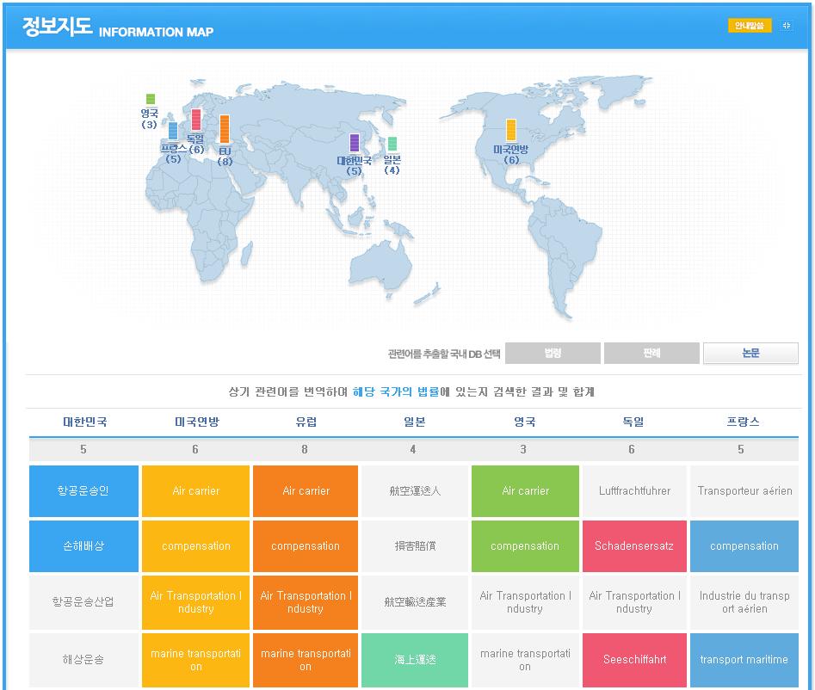815x690 pixels.
Task: Select the 판례 database option
Action: pos(651,353)
